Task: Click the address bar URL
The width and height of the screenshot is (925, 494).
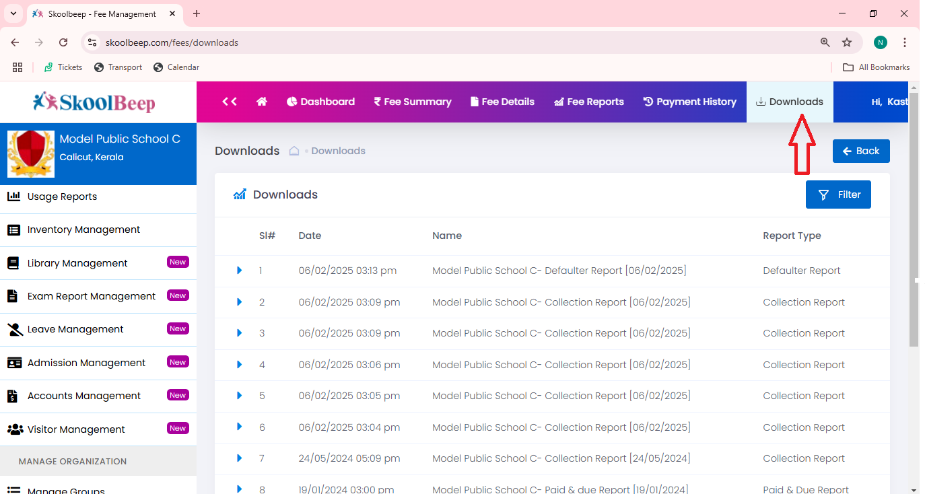Action: click(x=172, y=42)
